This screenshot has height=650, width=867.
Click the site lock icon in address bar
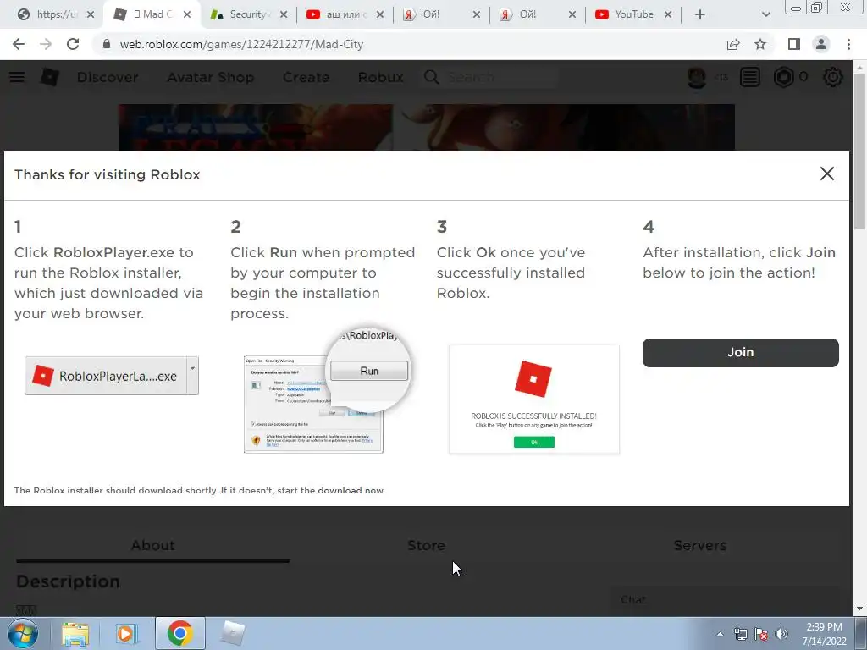pos(107,44)
